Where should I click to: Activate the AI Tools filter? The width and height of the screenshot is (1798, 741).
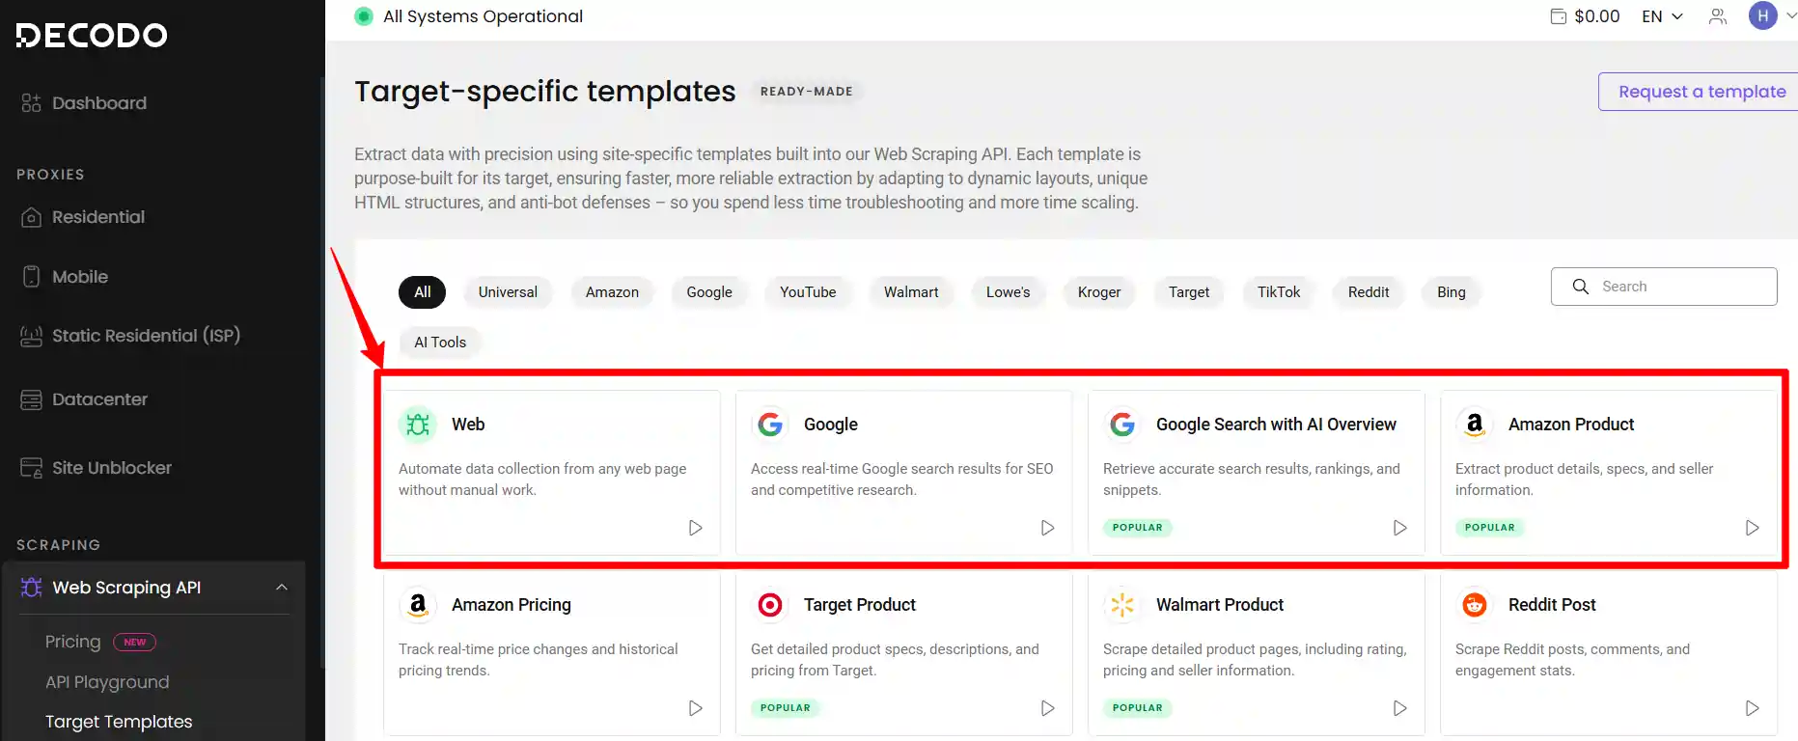pyautogui.click(x=439, y=342)
